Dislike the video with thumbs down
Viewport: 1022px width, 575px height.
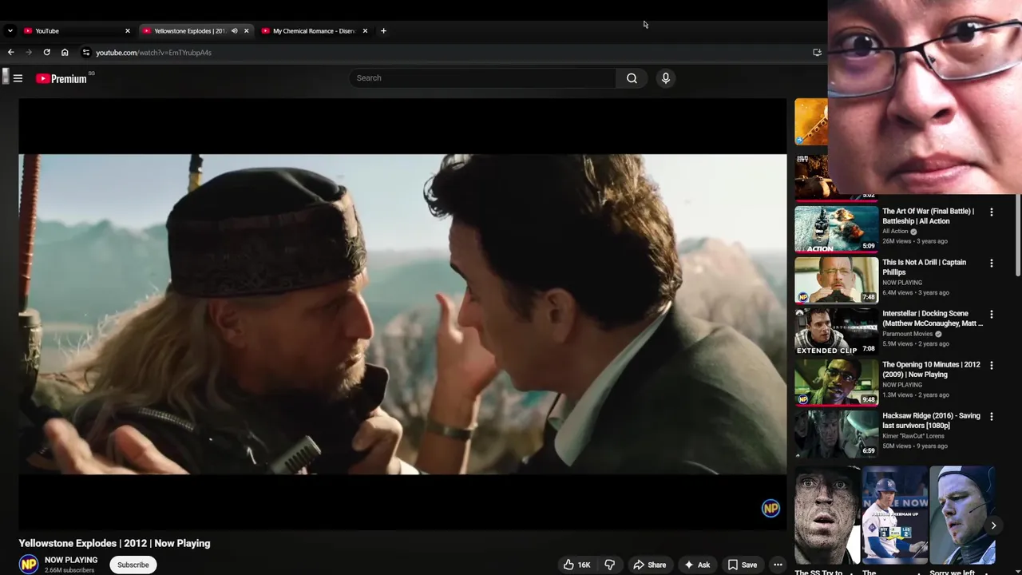[x=609, y=565]
